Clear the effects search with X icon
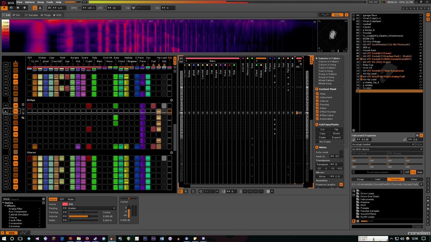This screenshot has height=242, width=431. [x=43, y=199]
